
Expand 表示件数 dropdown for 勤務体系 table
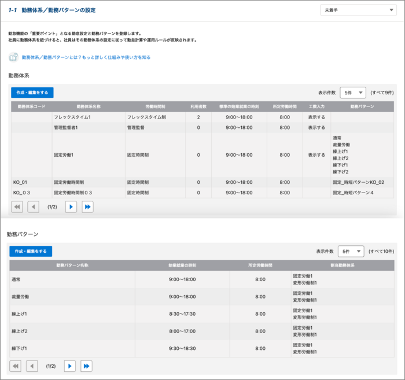tap(353, 93)
